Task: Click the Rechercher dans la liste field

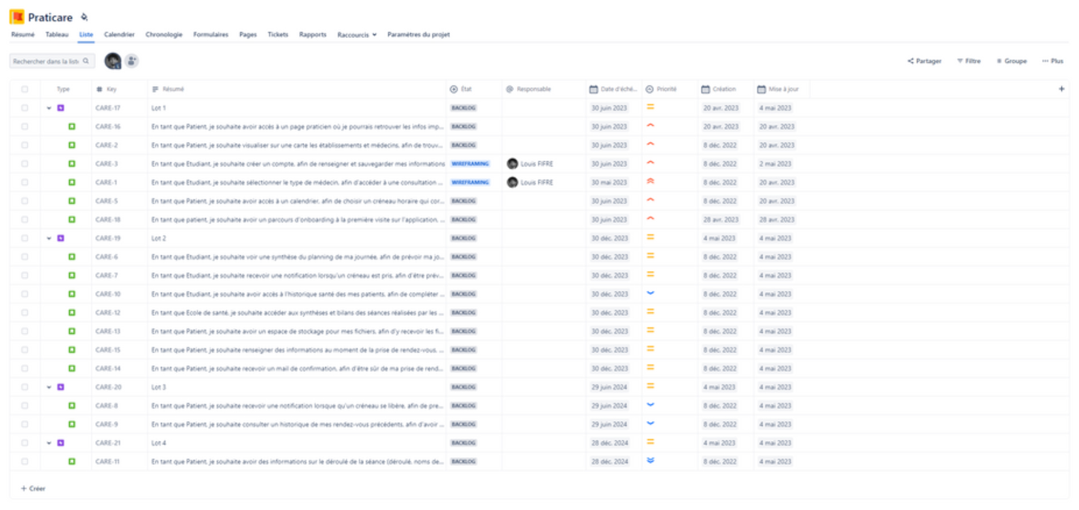Action: [46, 61]
